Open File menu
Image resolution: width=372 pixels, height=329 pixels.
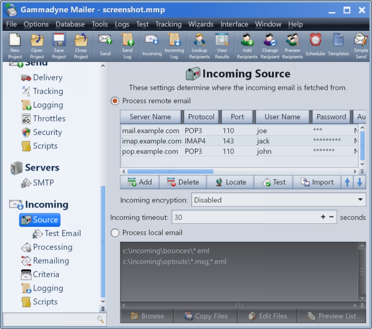(x=12, y=24)
